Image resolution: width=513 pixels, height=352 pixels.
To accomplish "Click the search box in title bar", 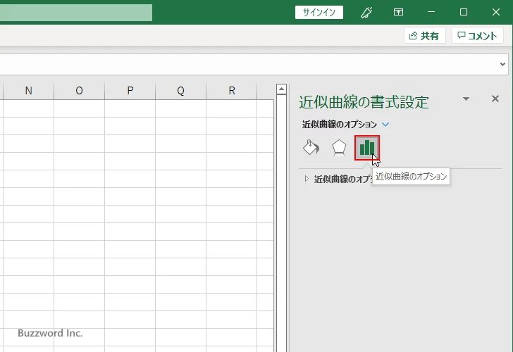I will [76, 13].
